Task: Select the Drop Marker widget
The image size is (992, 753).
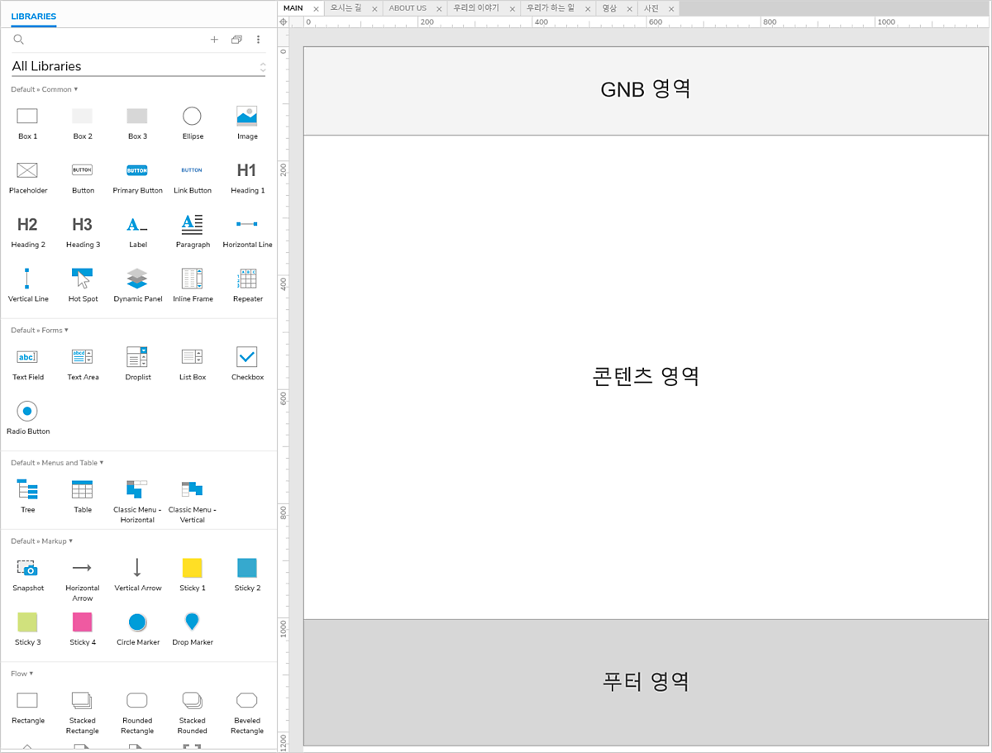Action: tap(192, 622)
